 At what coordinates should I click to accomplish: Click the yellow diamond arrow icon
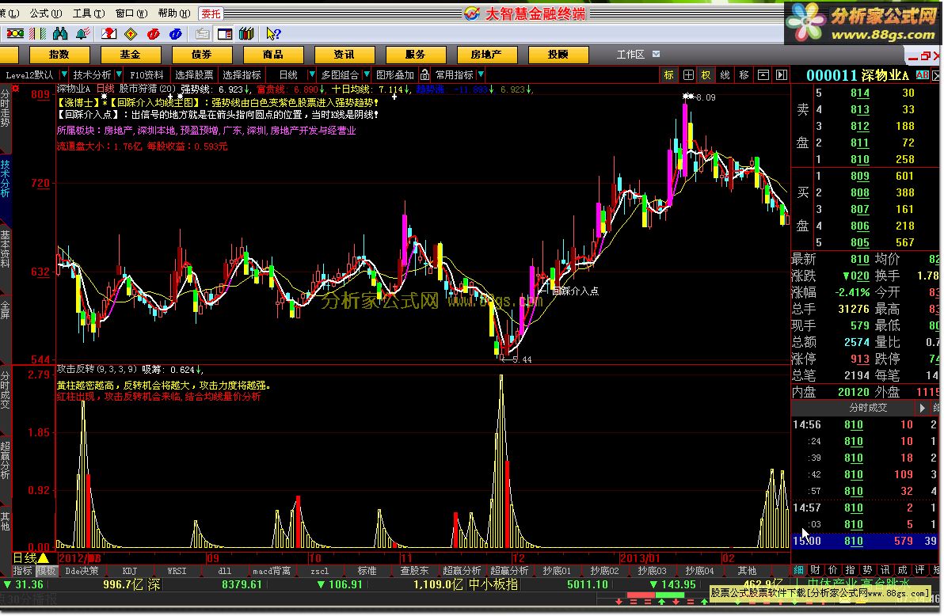[131, 34]
